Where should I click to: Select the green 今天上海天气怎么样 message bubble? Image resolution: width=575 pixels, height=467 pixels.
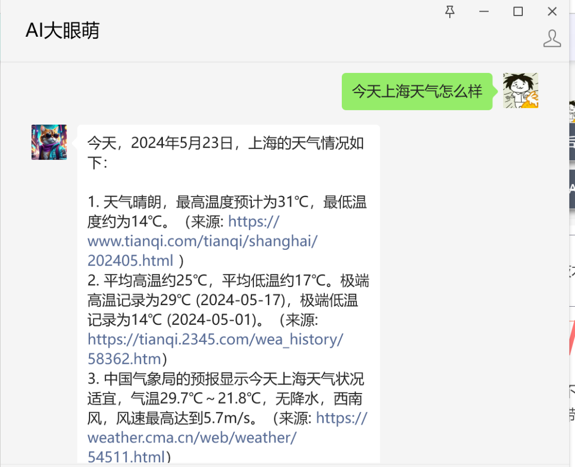click(417, 92)
